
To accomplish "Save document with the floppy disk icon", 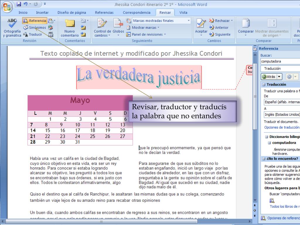I will coord(18,4).
